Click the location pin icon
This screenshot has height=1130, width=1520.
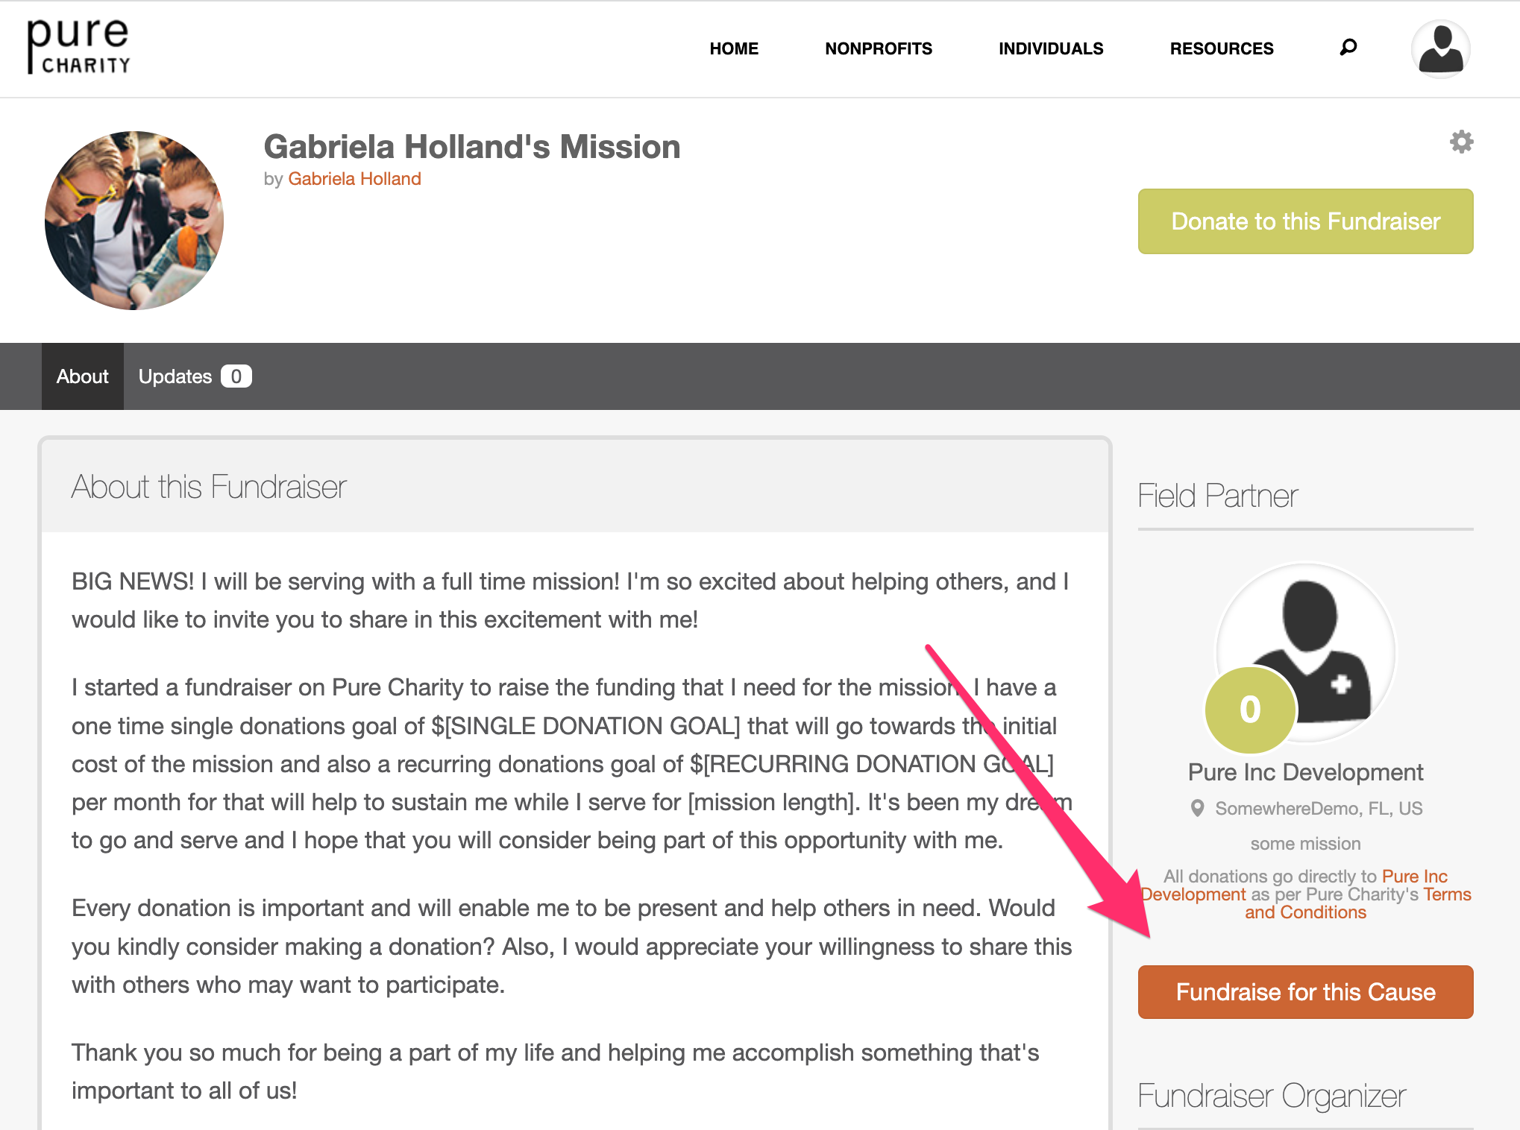click(x=1197, y=808)
